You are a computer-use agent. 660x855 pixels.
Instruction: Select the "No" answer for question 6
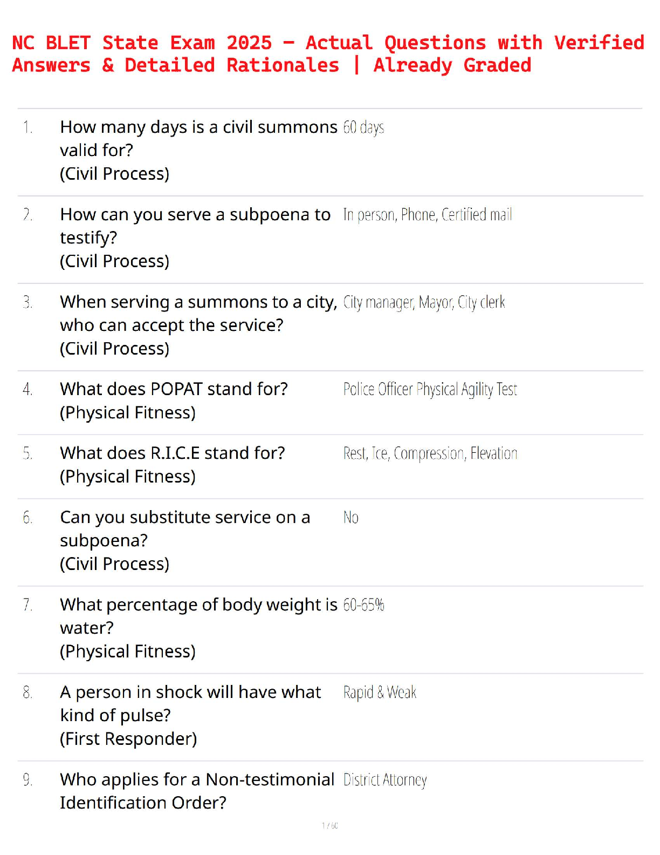pyautogui.click(x=351, y=518)
